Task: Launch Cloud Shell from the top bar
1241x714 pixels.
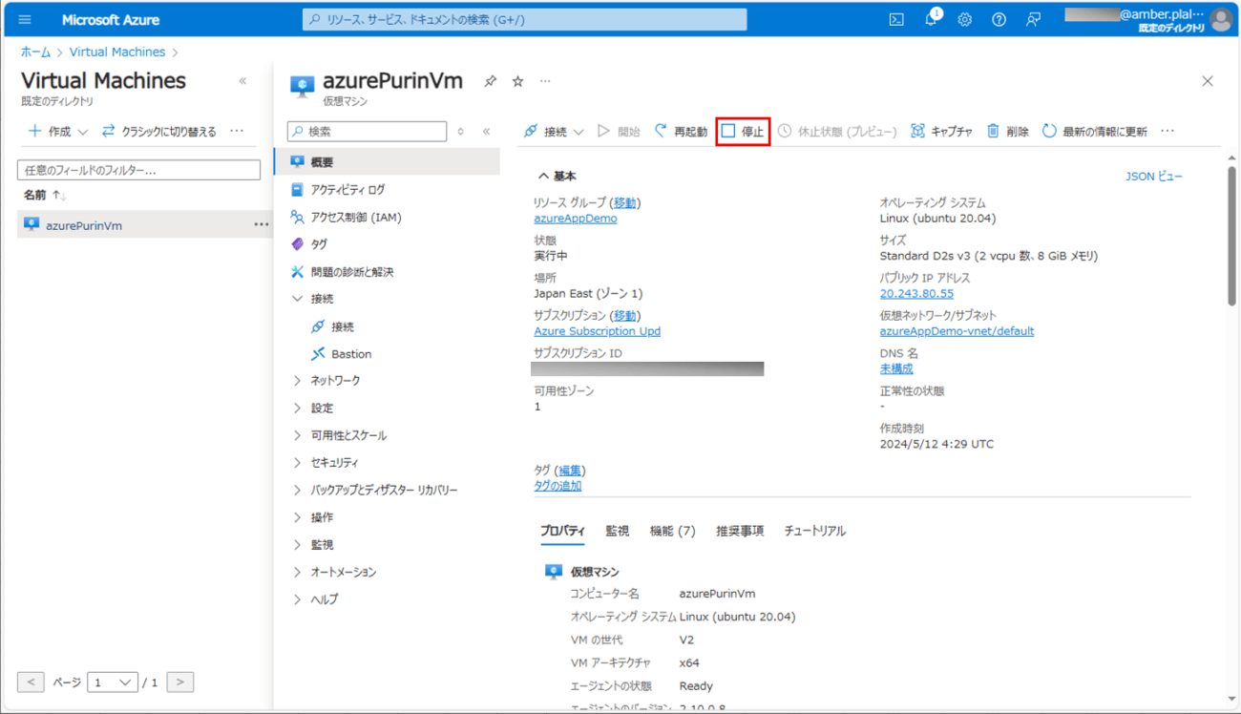Action: [x=896, y=19]
